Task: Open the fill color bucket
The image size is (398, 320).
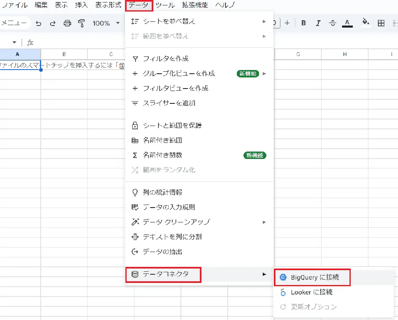Action: click(366, 22)
